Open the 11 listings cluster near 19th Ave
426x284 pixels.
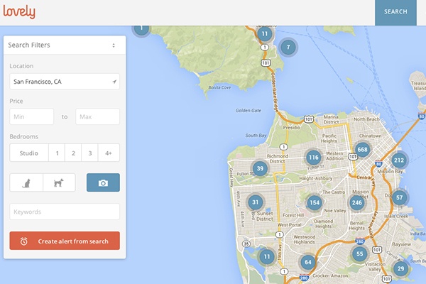pos(267,256)
